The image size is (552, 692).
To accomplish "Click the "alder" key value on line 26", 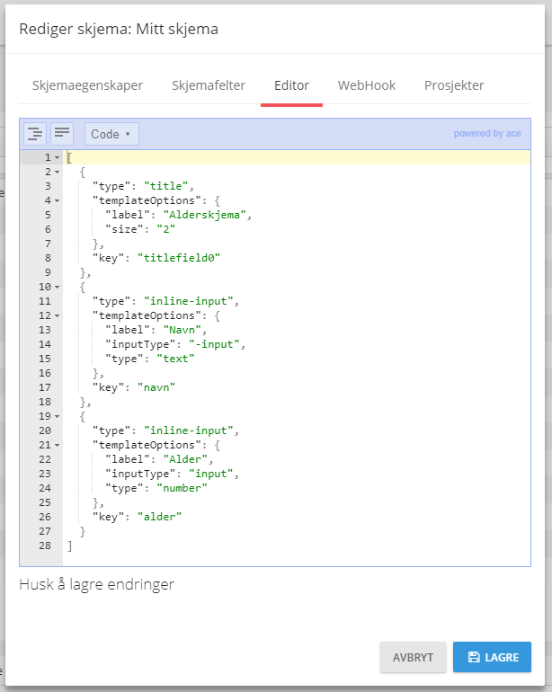I will (x=159, y=517).
